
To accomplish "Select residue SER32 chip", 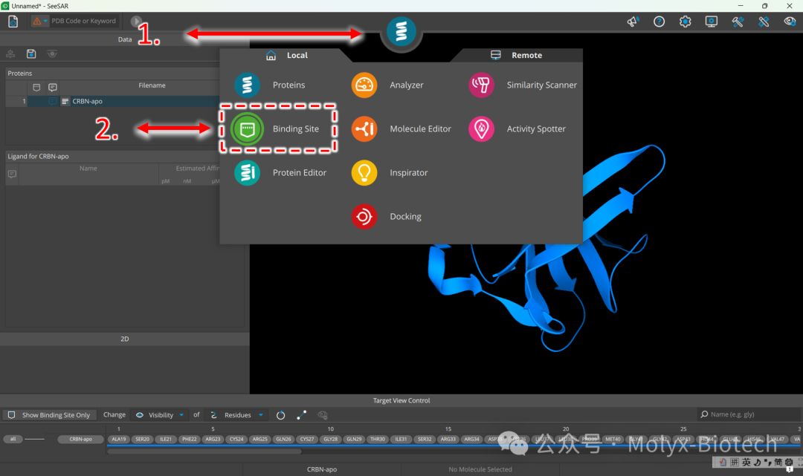I will coord(425,439).
